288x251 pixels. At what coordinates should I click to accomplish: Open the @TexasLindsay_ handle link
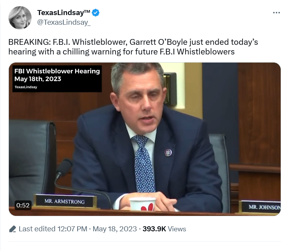[64, 22]
